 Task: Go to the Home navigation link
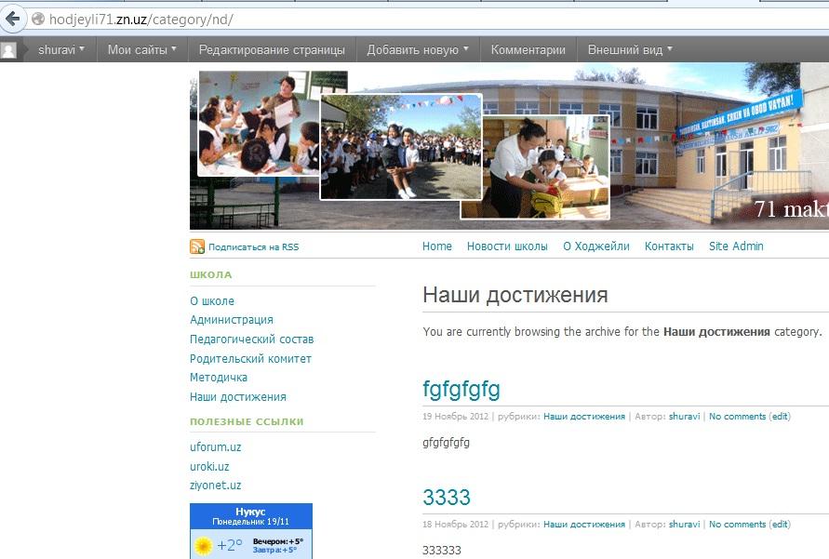pyautogui.click(x=437, y=246)
